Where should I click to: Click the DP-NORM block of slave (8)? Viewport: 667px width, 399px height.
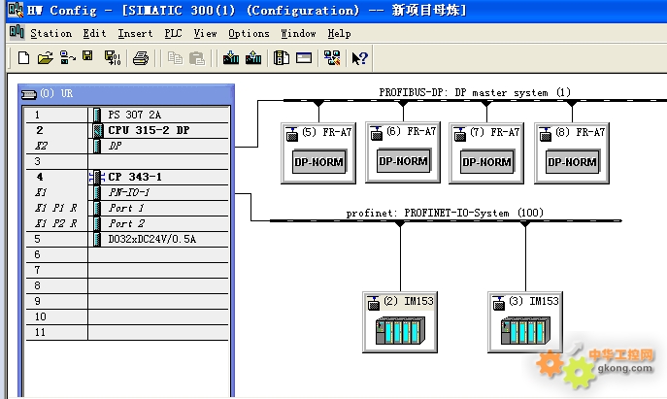[572, 162]
